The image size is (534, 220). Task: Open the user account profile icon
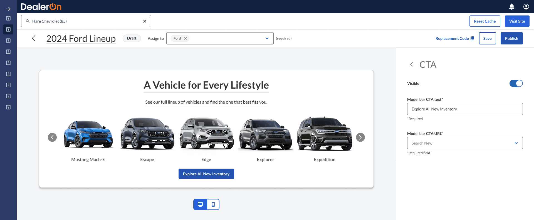526,7
